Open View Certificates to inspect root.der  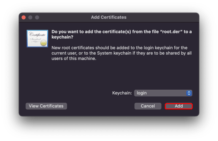[x=46, y=106]
